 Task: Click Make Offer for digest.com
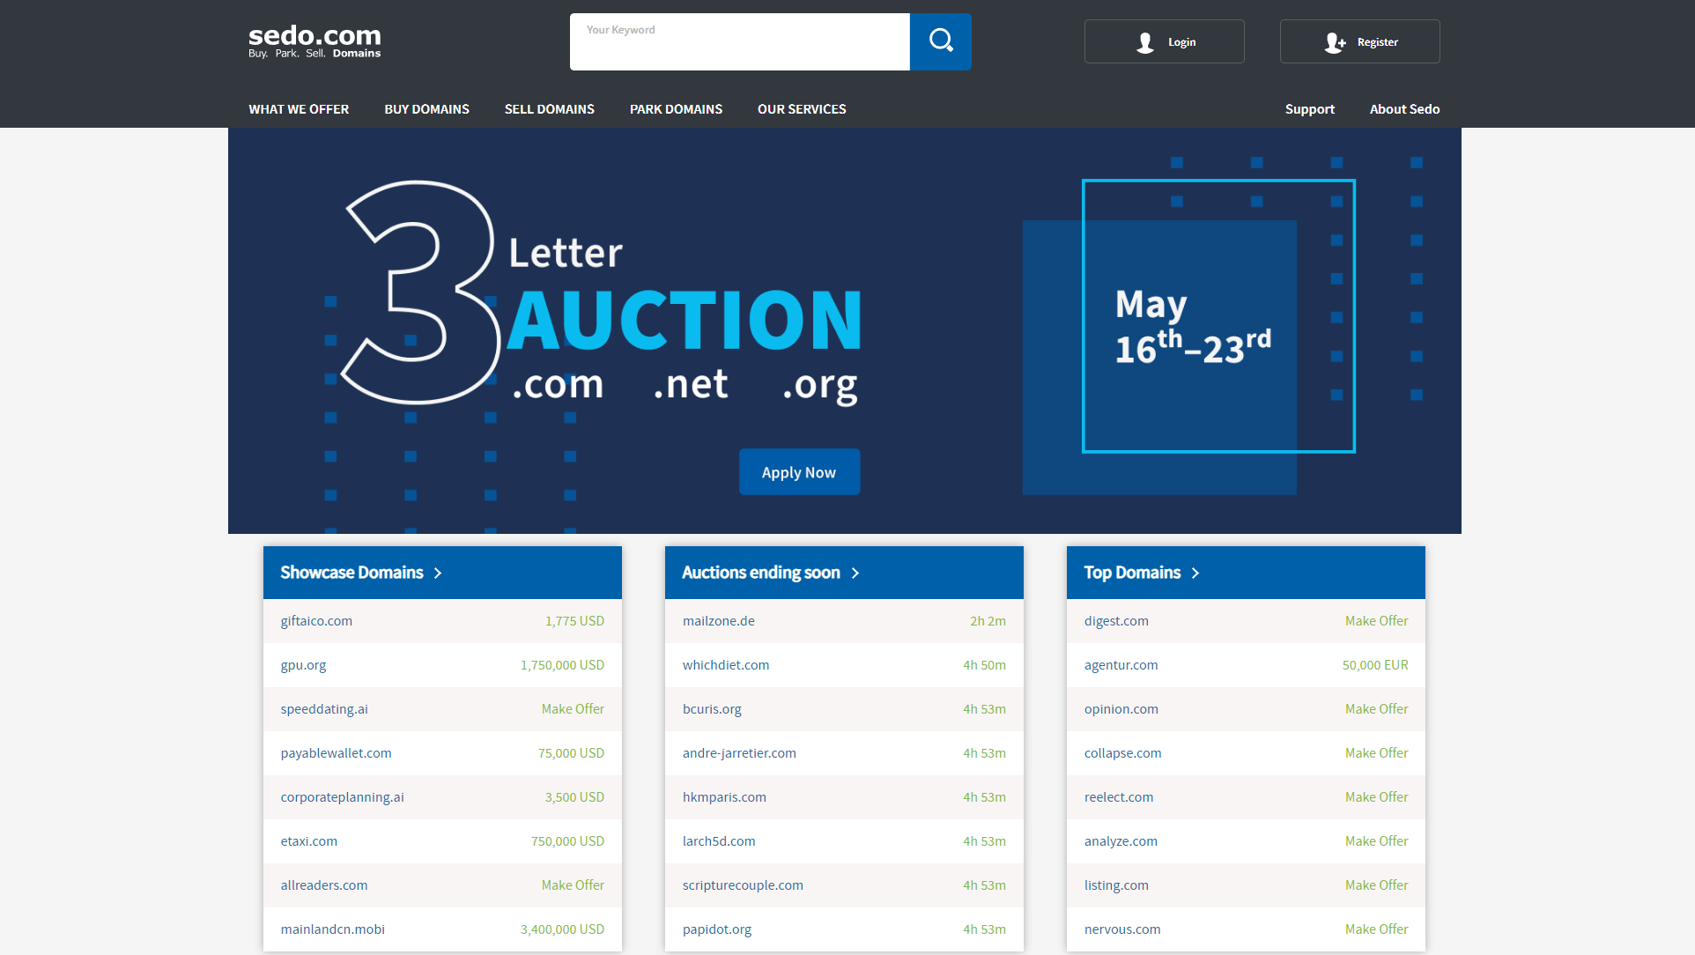pos(1376,621)
